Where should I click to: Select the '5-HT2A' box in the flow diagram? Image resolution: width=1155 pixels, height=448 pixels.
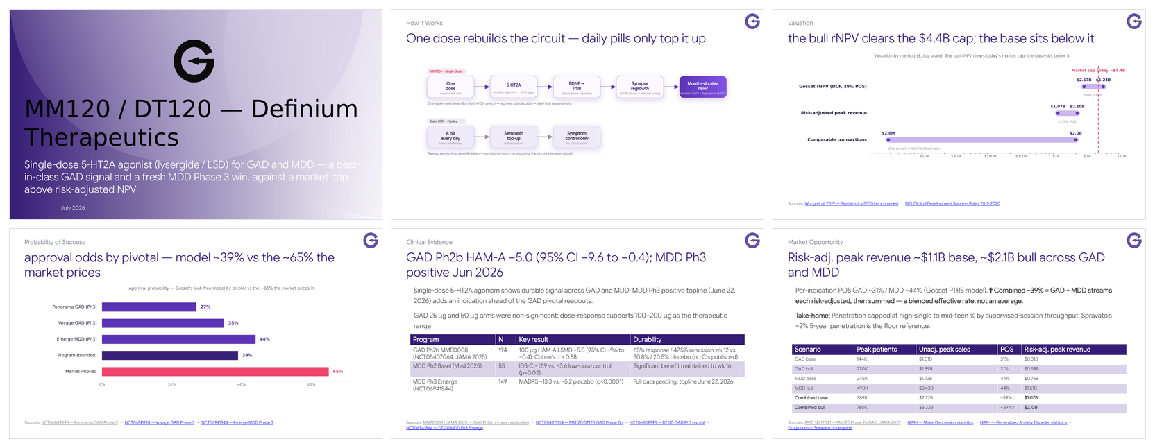click(514, 87)
